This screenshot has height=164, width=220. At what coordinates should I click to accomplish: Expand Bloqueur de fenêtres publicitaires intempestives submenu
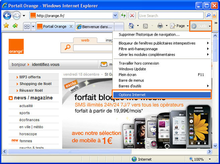(162, 43)
